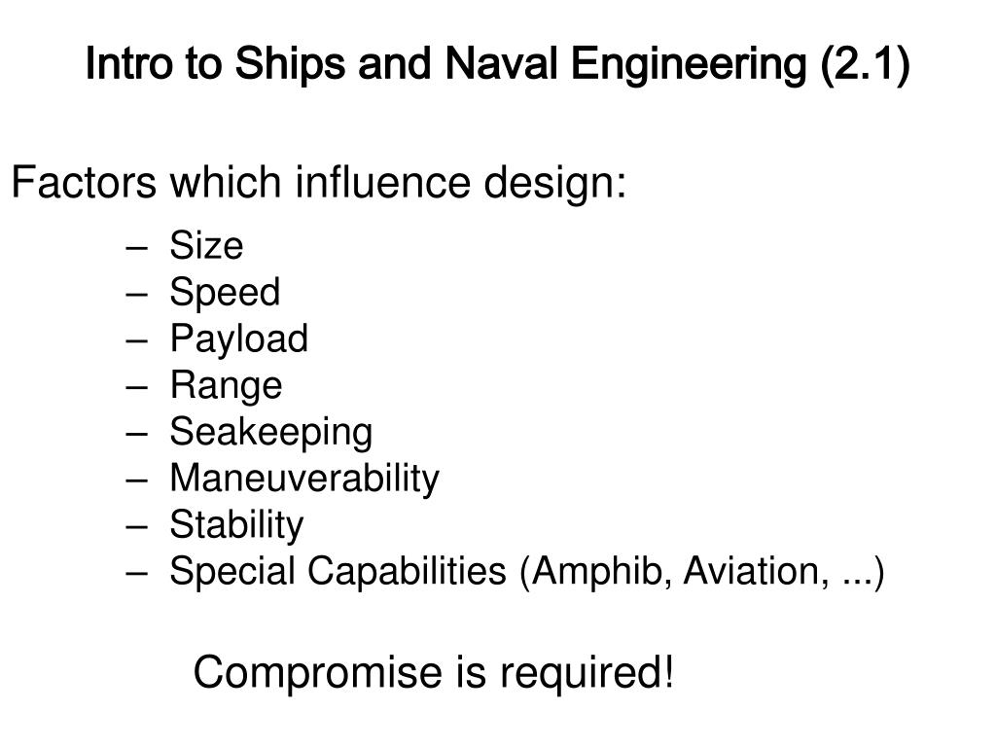This screenshot has width=996, height=747.
Task: Click the word 'Compromise' at the bottom
Action: click(x=318, y=673)
